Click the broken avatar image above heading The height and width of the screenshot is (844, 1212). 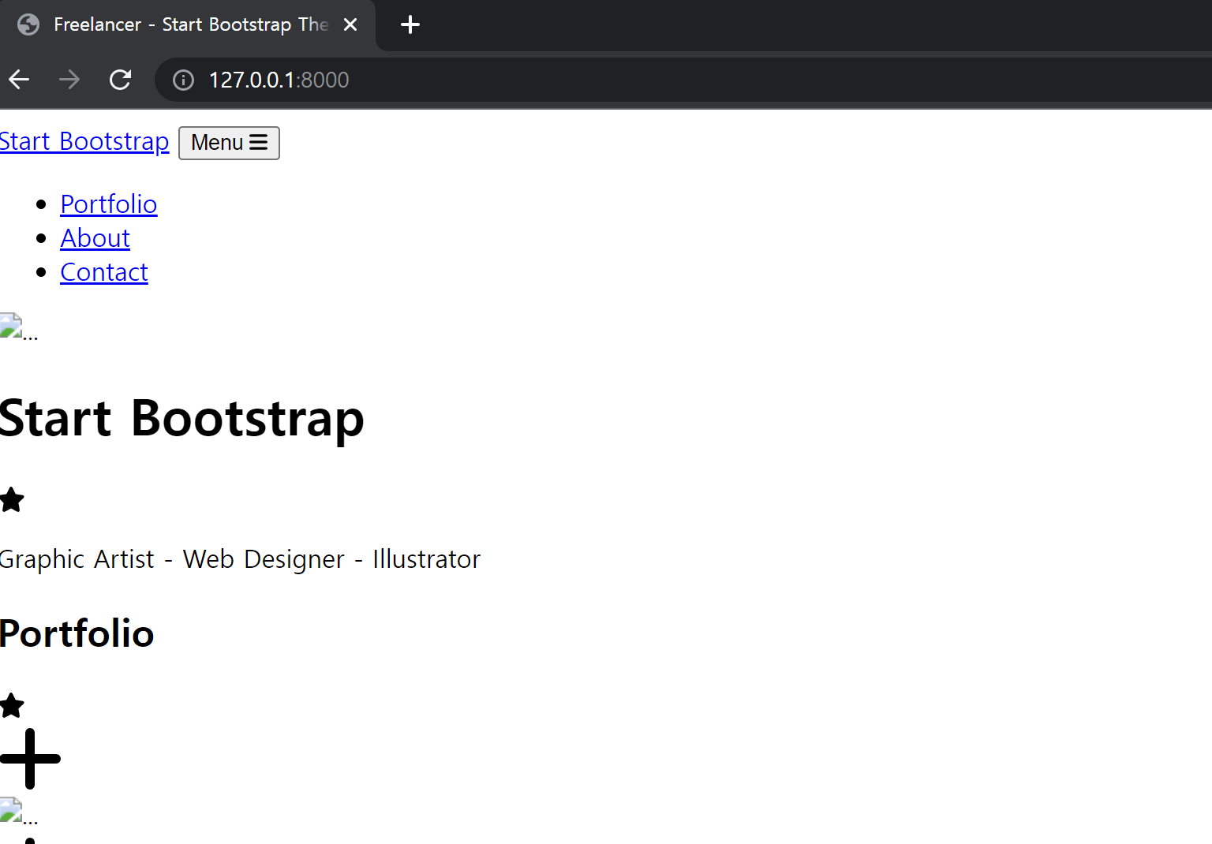pyautogui.click(x=19, y=327)
